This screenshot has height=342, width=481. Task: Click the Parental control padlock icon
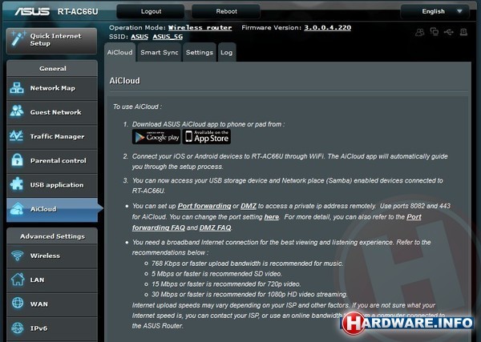tap(17, 160)
